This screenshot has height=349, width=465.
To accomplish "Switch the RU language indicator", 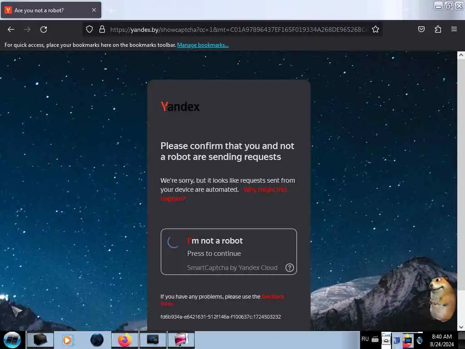I will point(365,339).
